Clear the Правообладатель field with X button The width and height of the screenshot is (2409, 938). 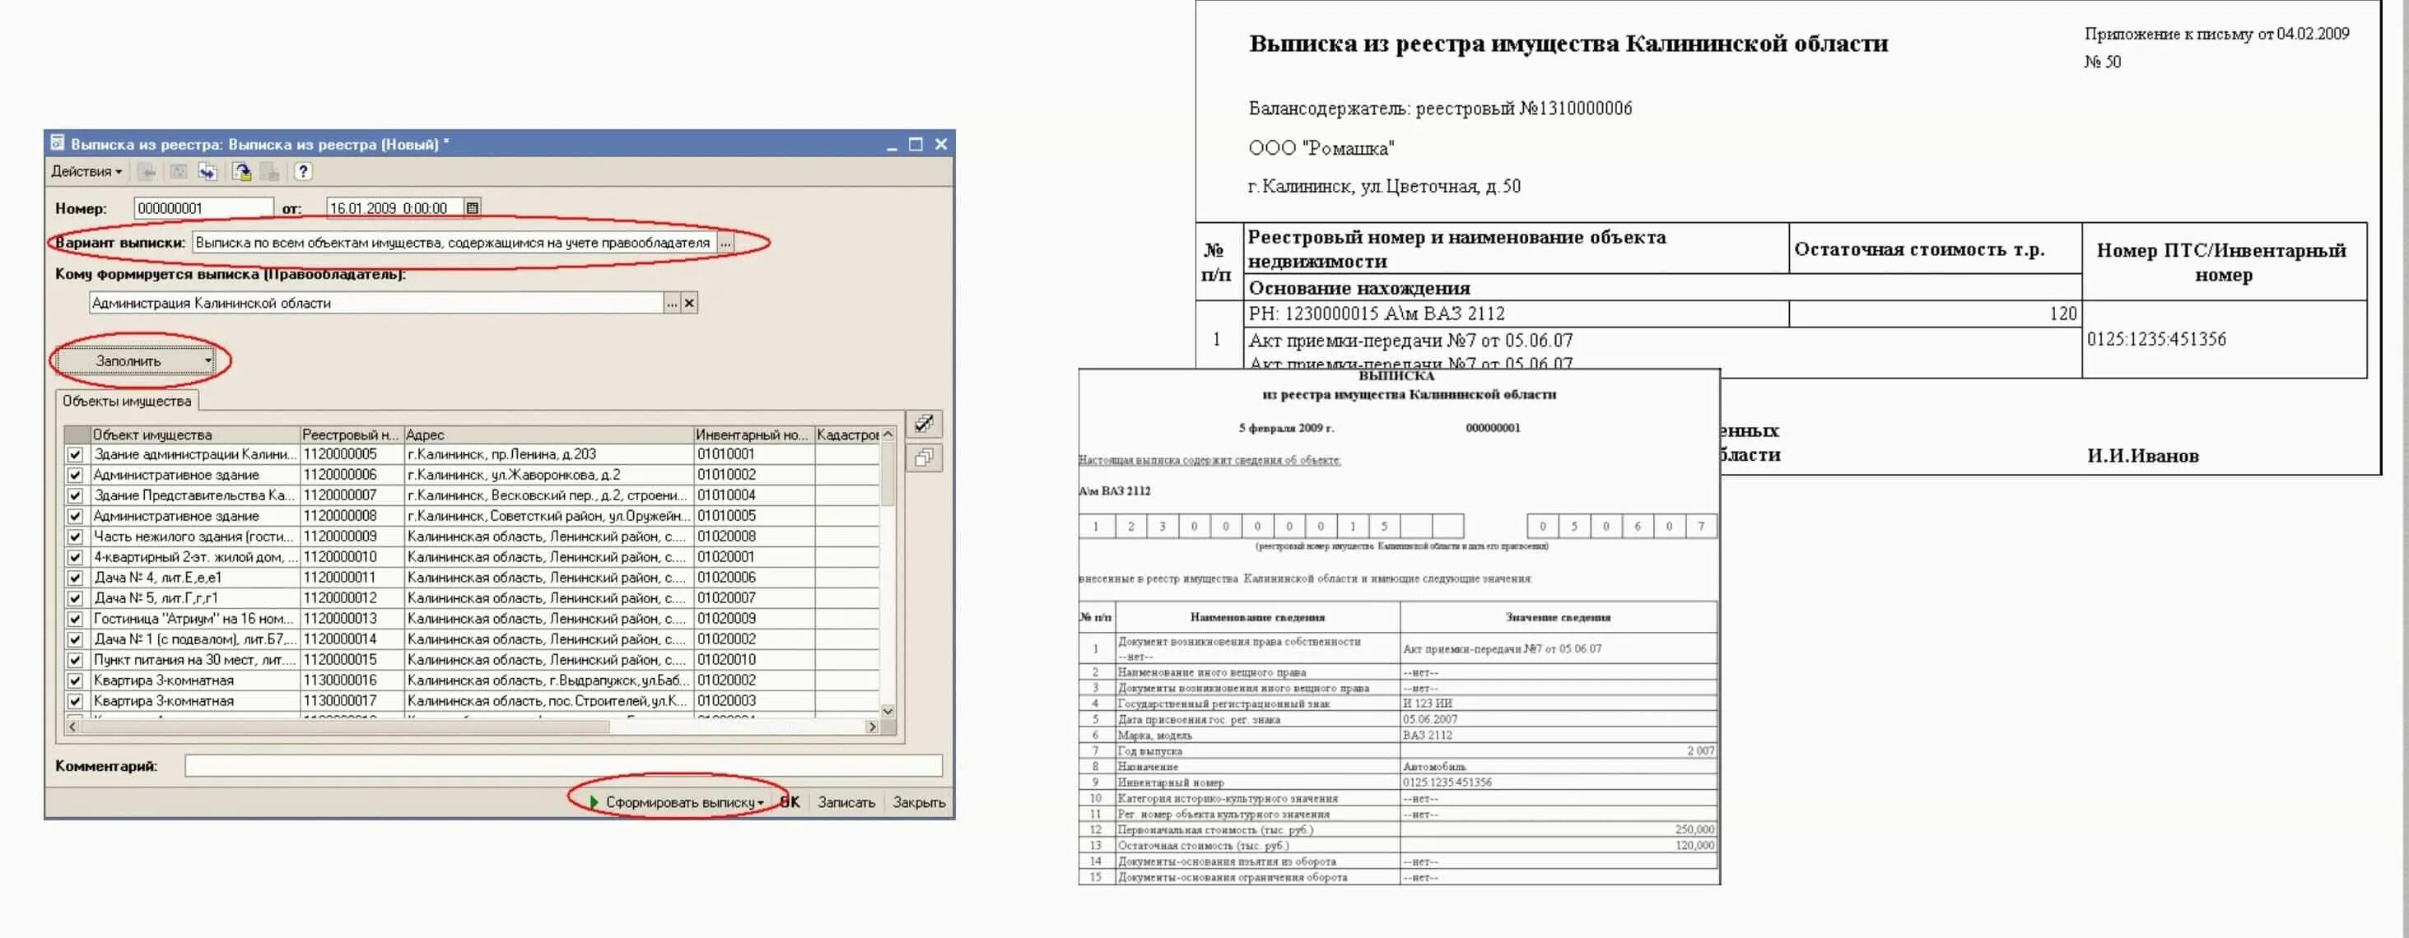pyautogui.click(x=689, y=303)
